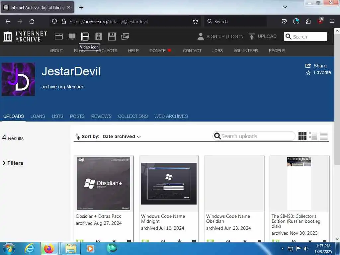340x255 pixels.
Task: Launch Internet Explorer from taskbar
Action: click(30, 248)
